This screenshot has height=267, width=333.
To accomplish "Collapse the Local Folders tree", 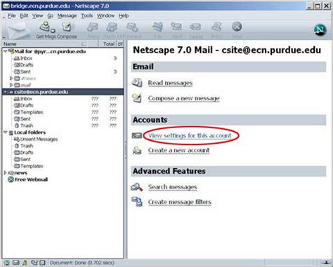I will [x=6, y=132].
